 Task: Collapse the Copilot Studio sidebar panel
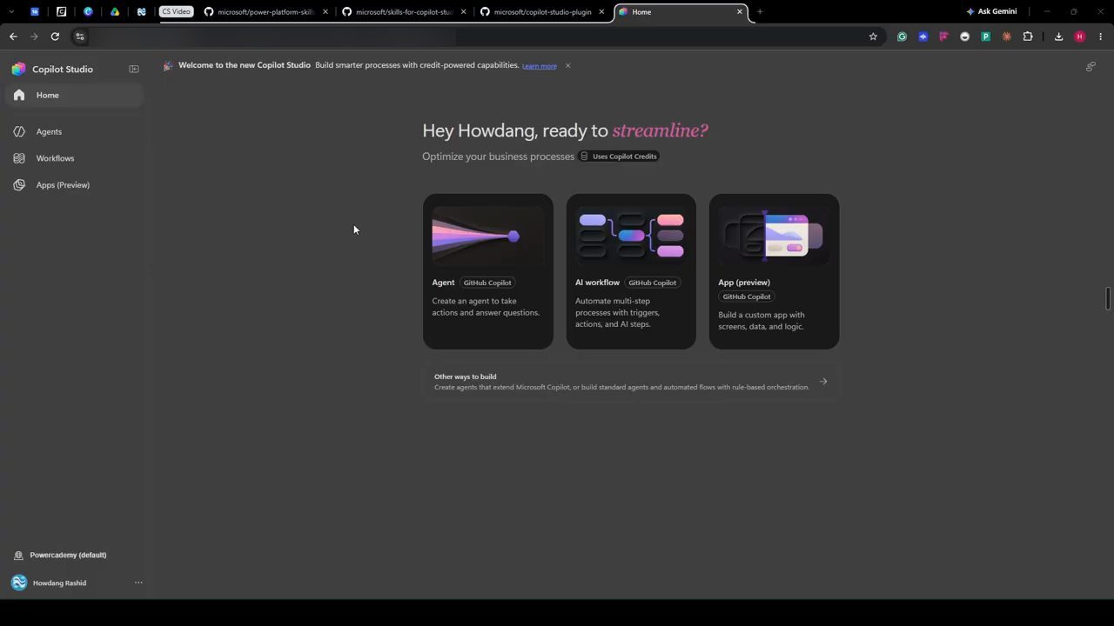[x=134, y=69]
